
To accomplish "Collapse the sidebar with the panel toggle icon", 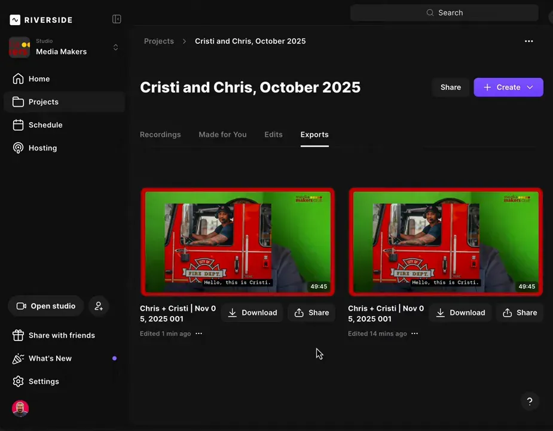I will click(117, 19).
